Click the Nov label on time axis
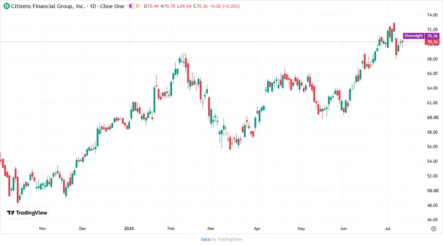This screenshot has width=443, height=245. pyautogui.click(x=43, y=228)
